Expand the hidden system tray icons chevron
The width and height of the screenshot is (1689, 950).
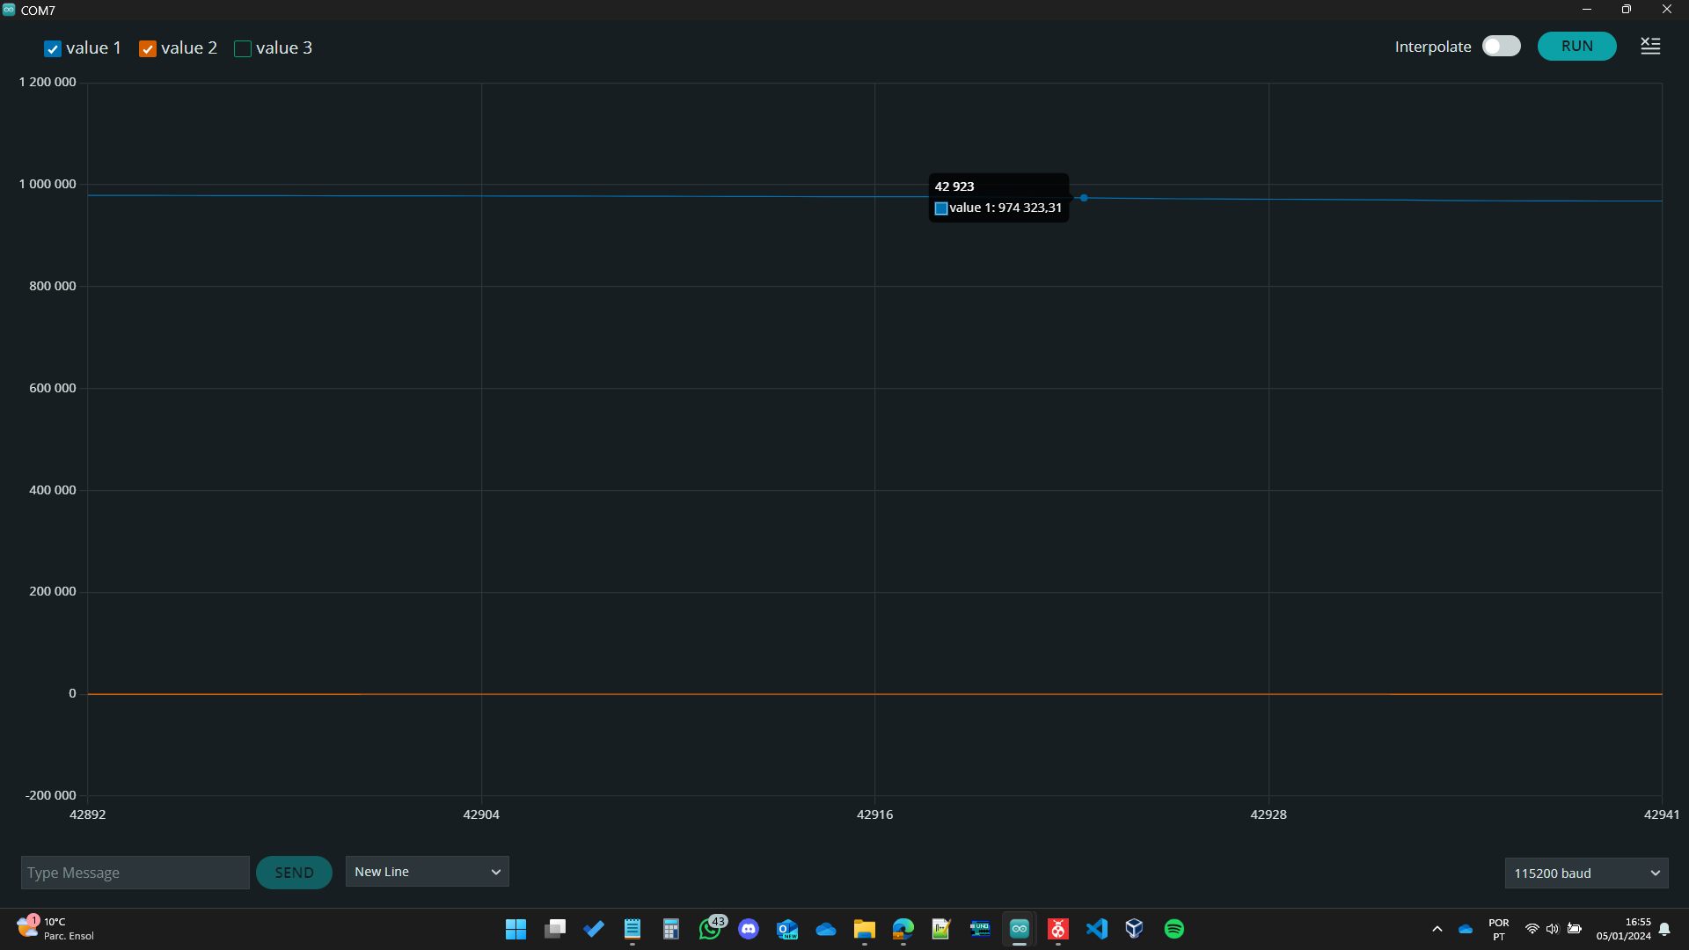coord(1437,929)
